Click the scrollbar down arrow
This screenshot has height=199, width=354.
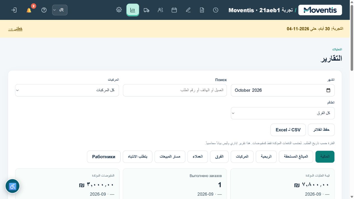click(x=352, y=197)
